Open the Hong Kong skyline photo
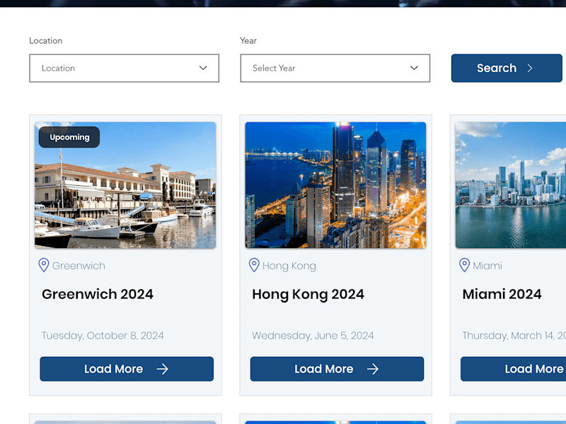This screenshot has height=424, width=566. pos(335,185)
